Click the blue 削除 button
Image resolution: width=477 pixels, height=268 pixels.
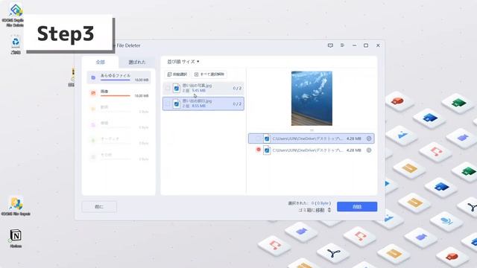357,207
